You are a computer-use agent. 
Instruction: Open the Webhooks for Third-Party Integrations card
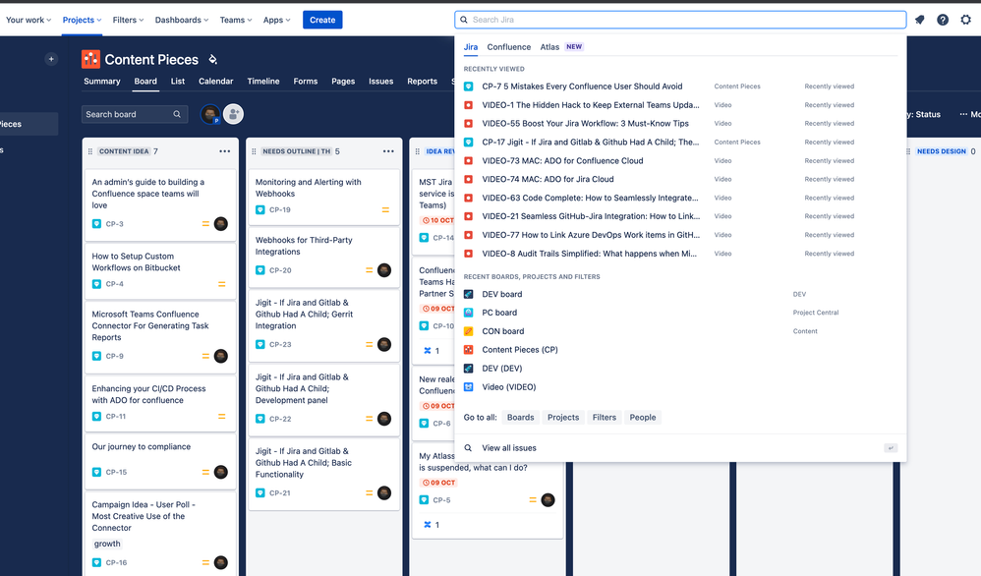point(324,258)
